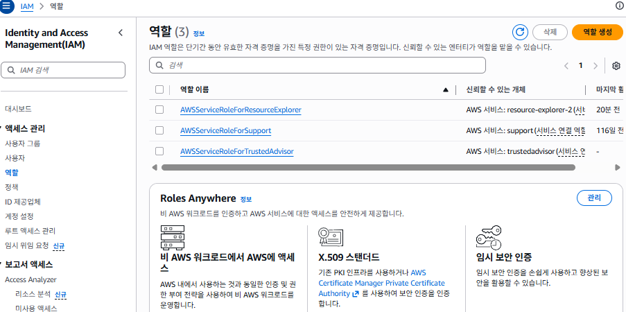626x312 pixels.
Task: Go to the next page of roles
Action: coord(595,66)
